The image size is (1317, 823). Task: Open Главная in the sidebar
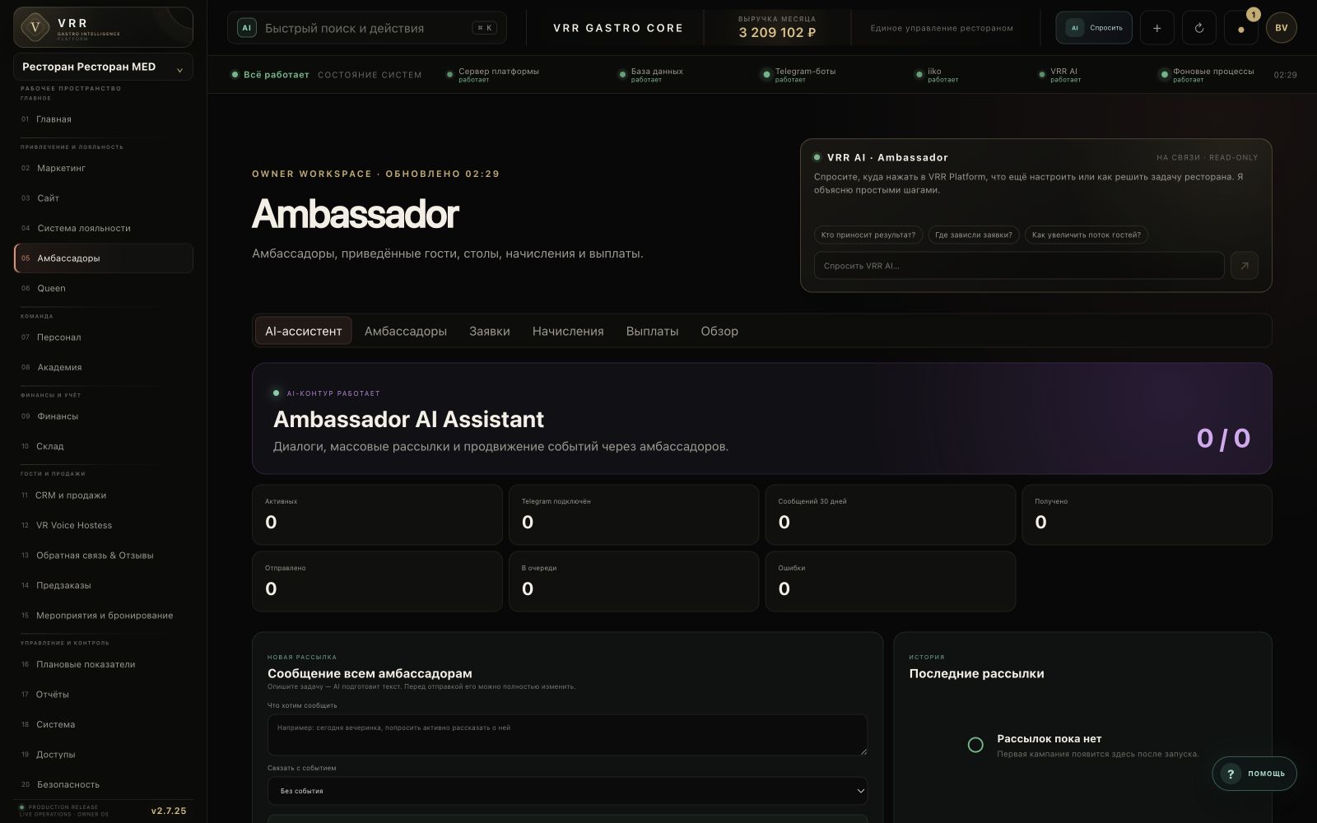coord(104,119)
